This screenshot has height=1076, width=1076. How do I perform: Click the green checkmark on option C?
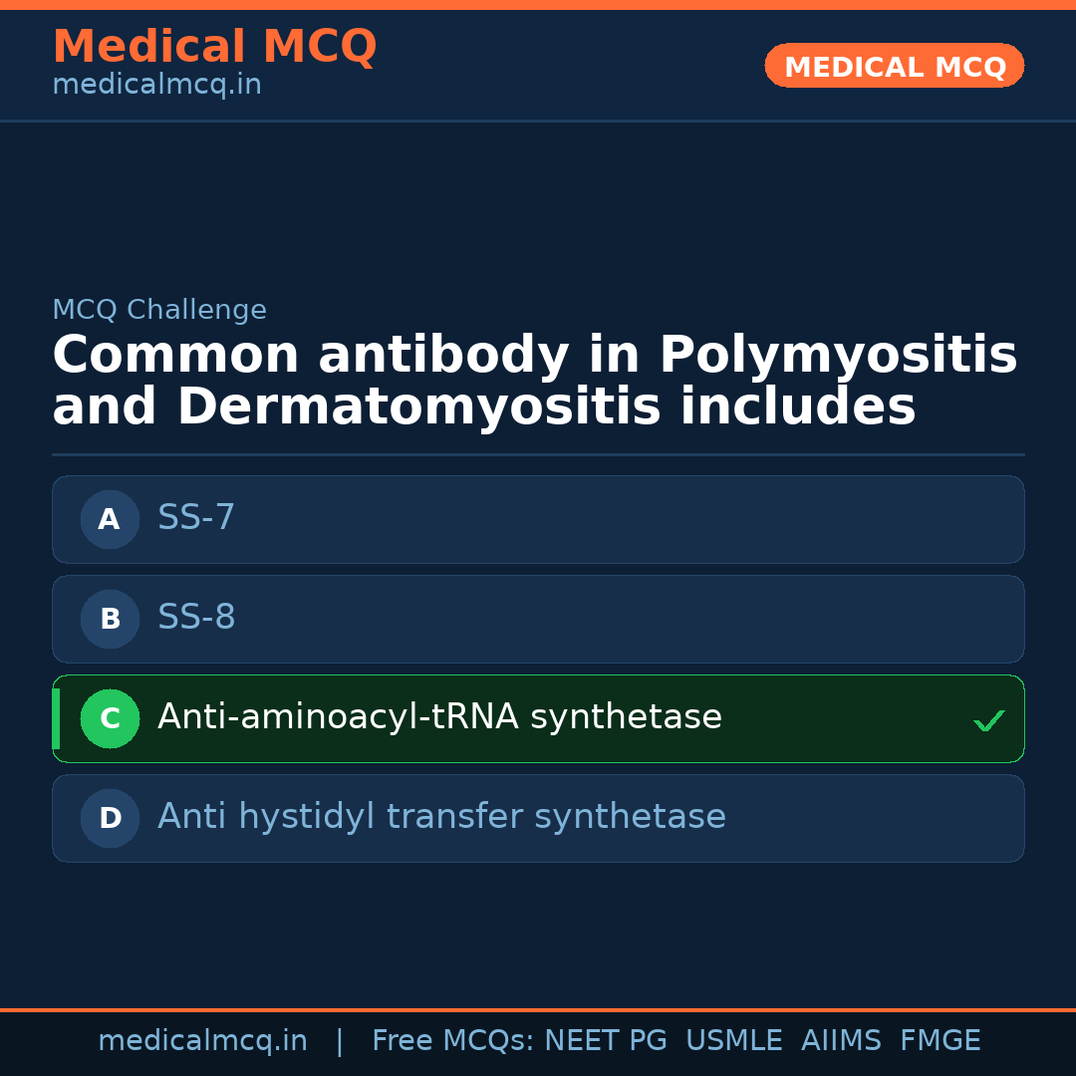coord(988,720)
